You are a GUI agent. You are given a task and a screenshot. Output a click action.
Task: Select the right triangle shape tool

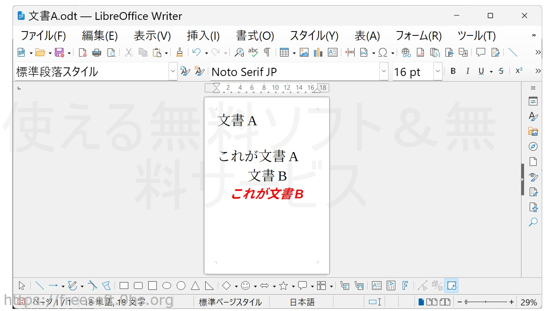(209, 286)
